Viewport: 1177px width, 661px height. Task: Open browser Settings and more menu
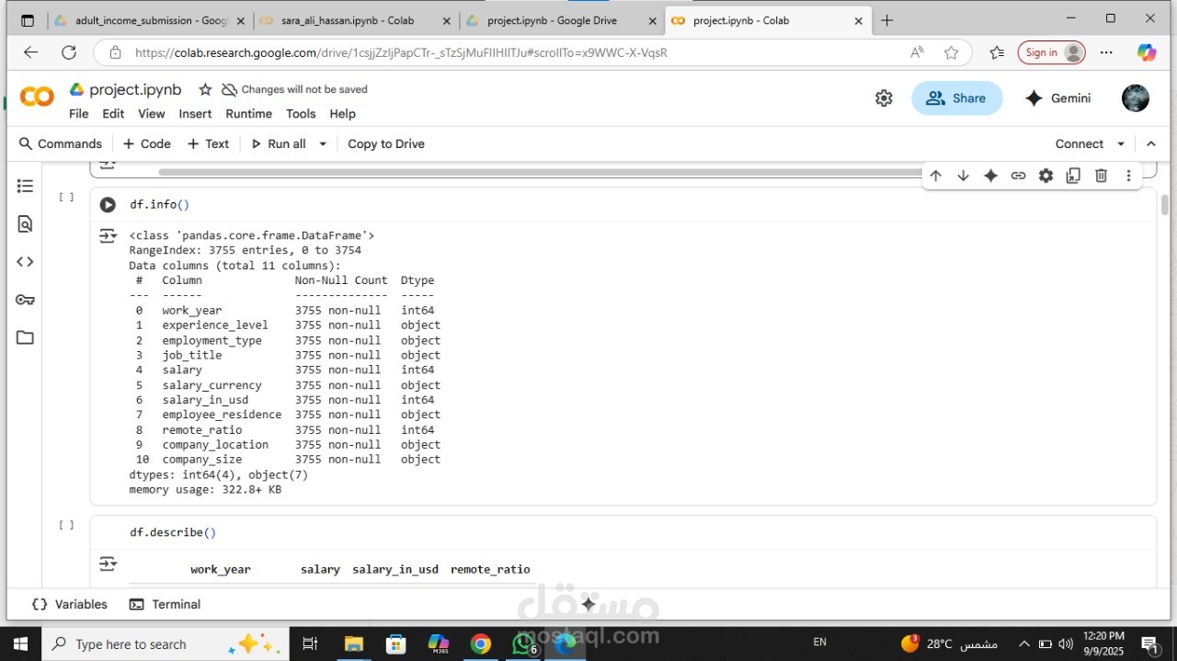coord(1106,52)
